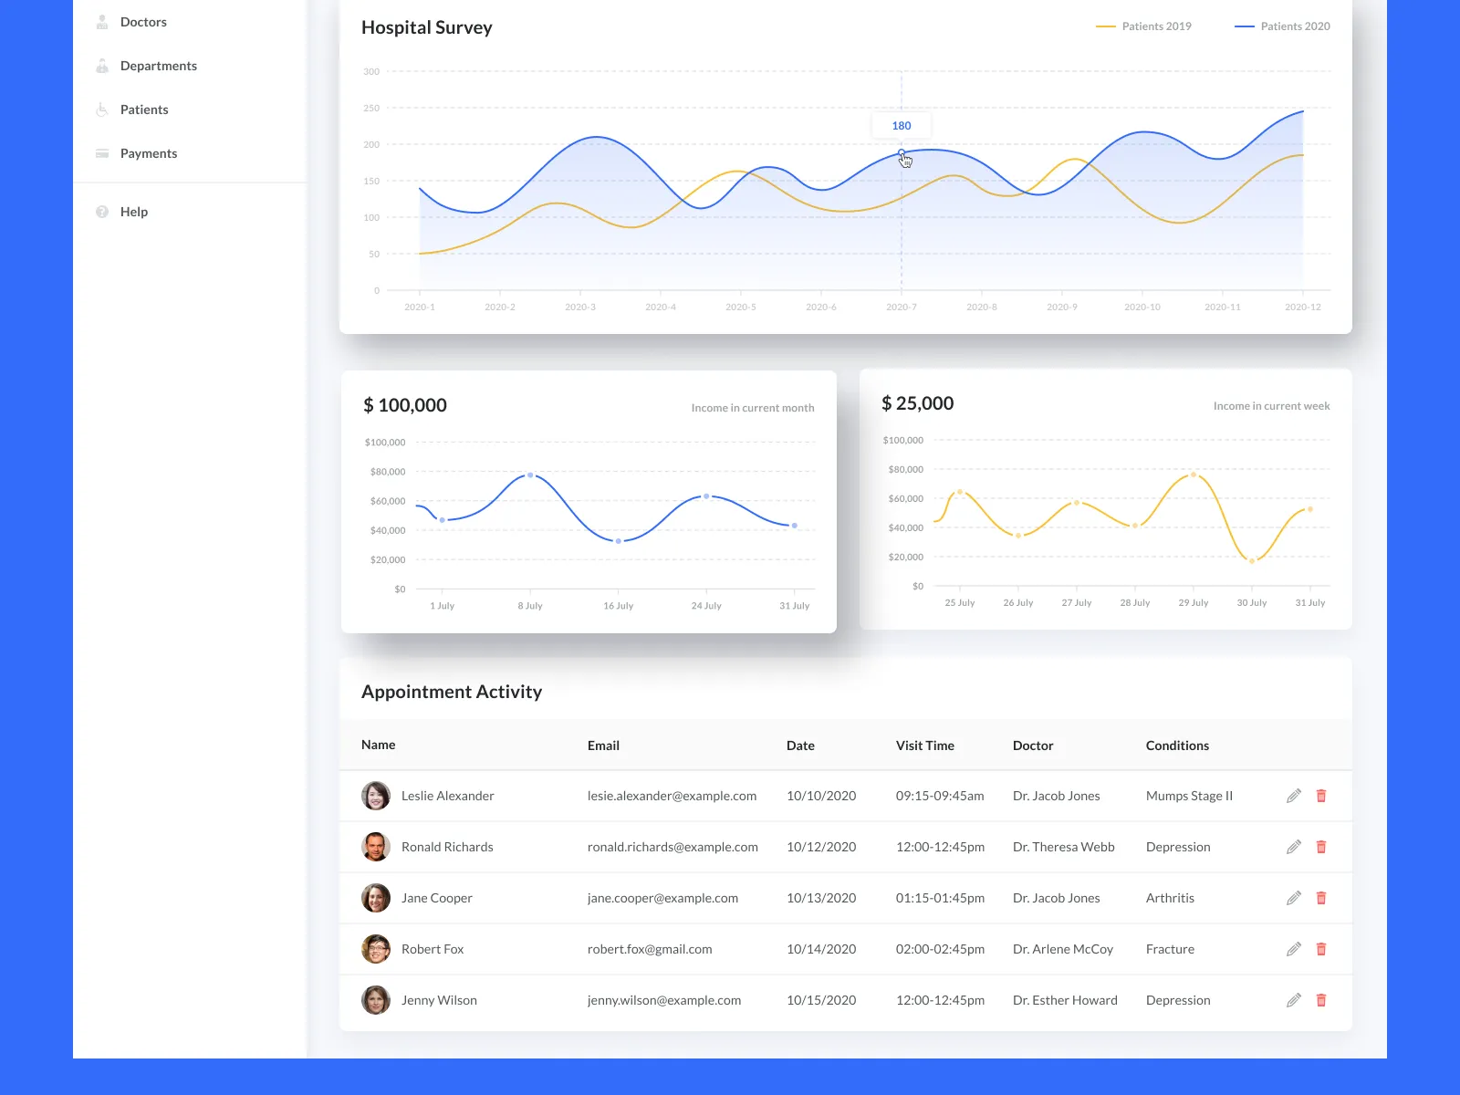Select the wheelchair icon next to Patients

click(x=102, y=109)
